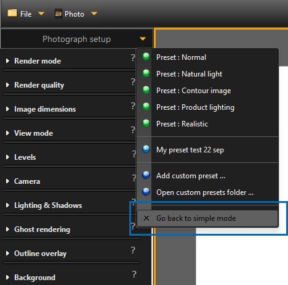The height and width of the screenshot is (285, 288).
Task: Expand the Render mode section
Action: point(7,61)
